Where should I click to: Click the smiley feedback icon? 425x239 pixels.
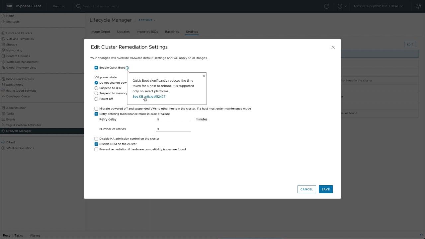click(x=418, y=6)
